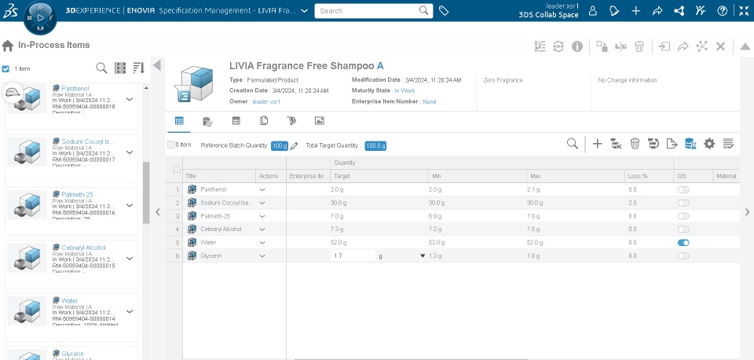Click the share arrow in top bar

(657, 10)
